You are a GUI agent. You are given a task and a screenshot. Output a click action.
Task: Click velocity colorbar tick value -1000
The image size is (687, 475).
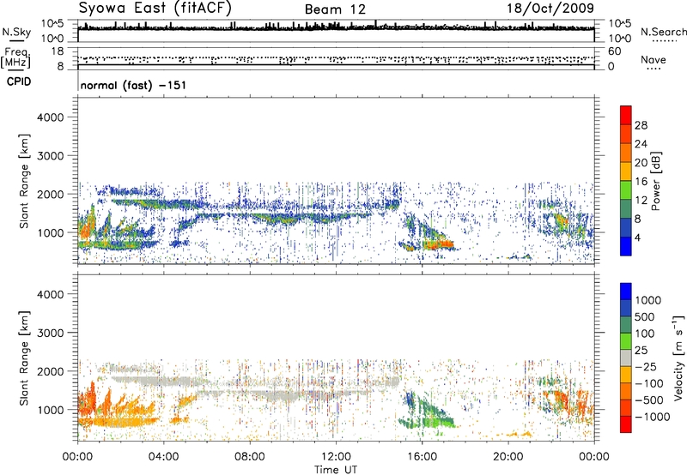click(x=653, y=417)
